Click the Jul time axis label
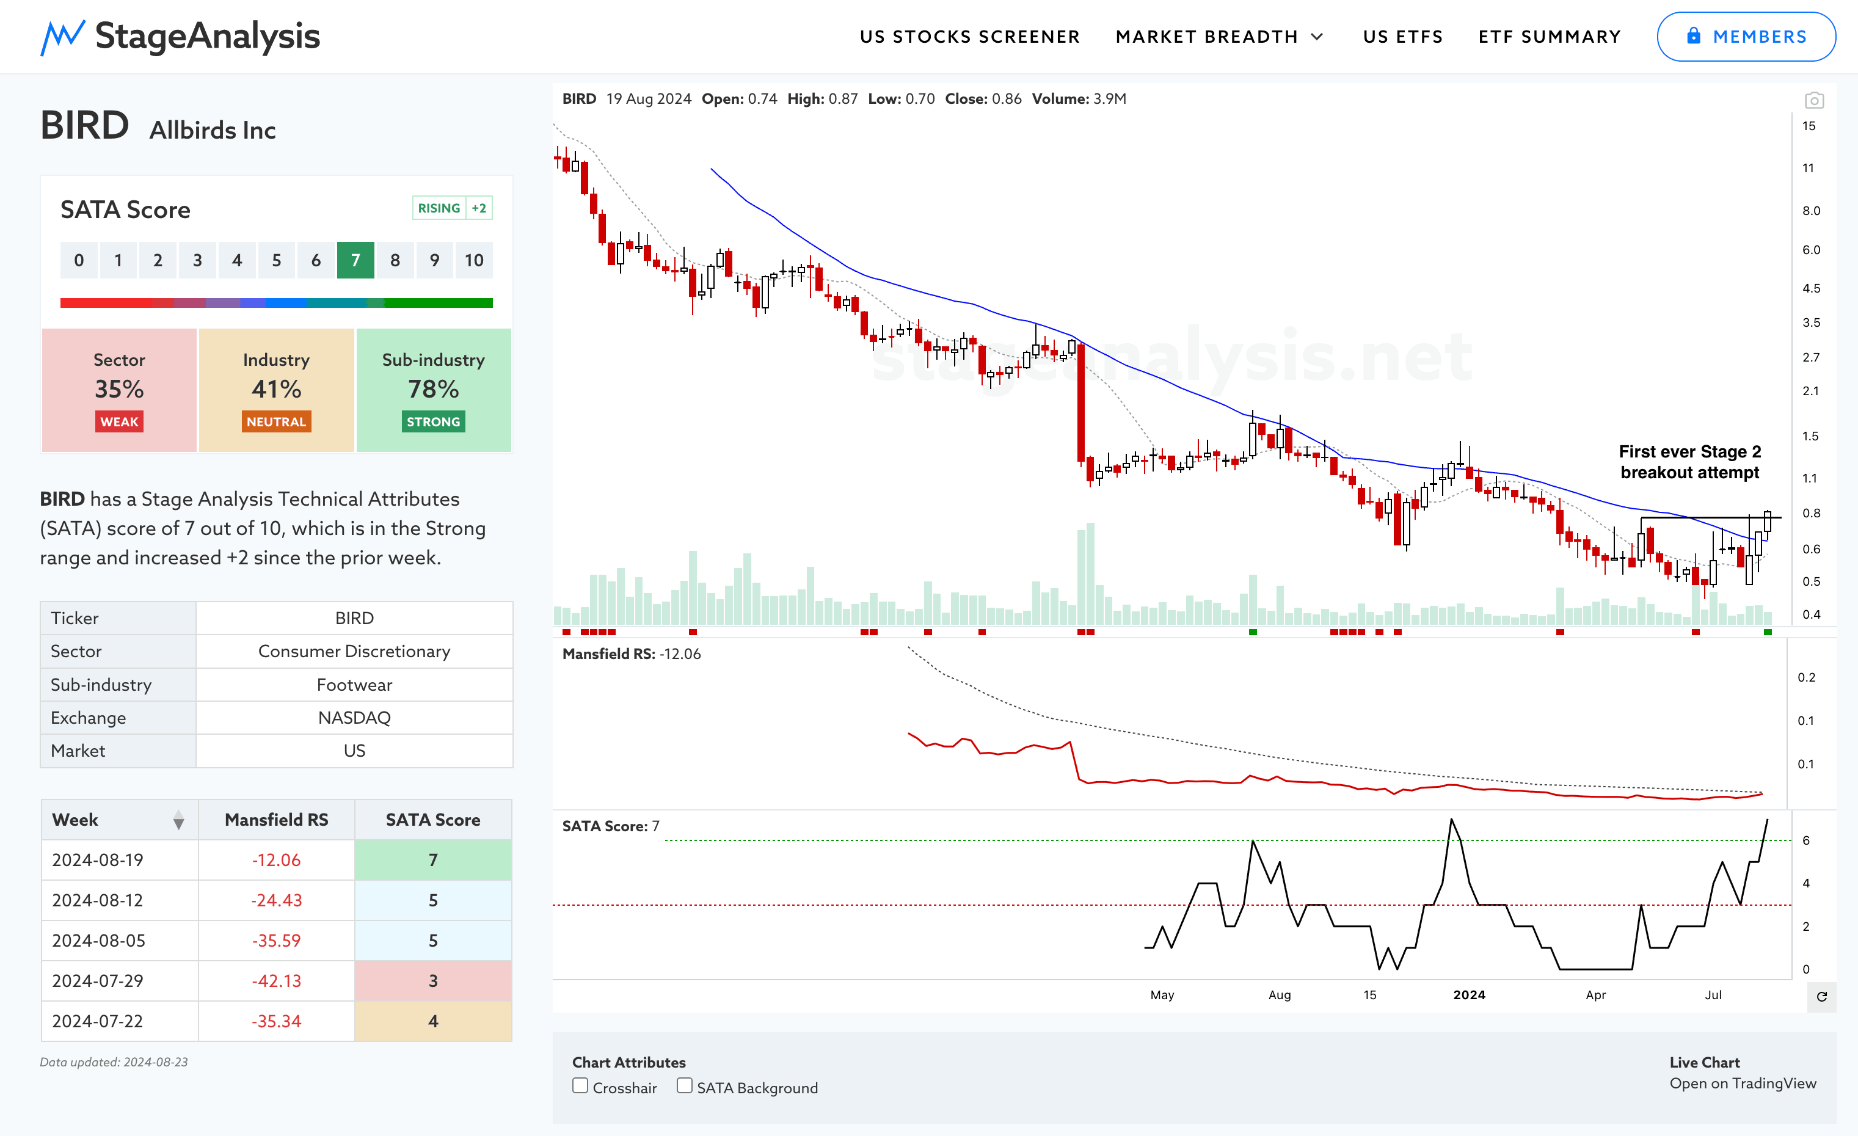The width and height of the screenshot is (1858, 1136). 1713,995
